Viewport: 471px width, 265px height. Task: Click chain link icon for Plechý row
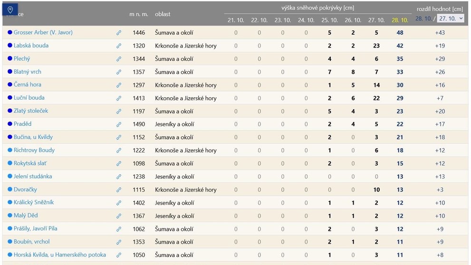point(119,59)
